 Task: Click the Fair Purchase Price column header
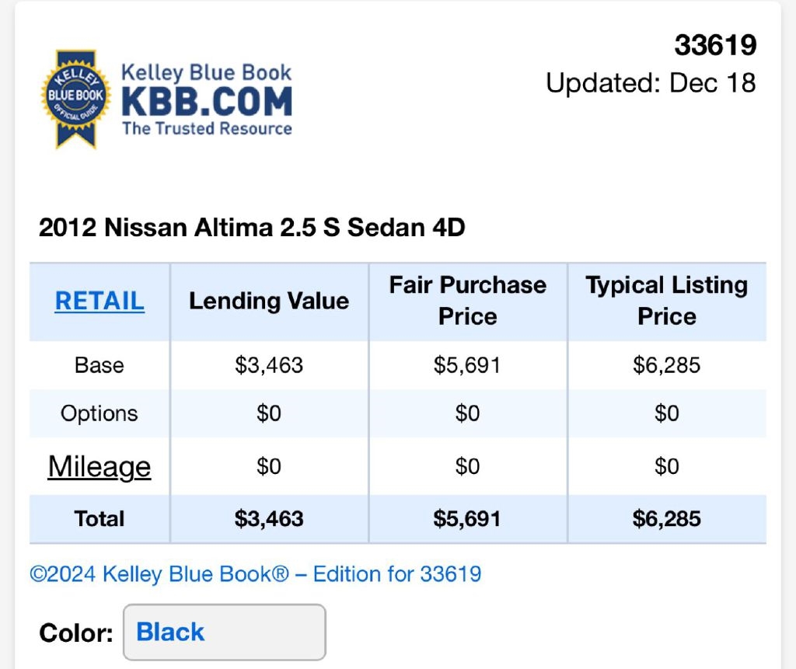click(x=467, y=301)
